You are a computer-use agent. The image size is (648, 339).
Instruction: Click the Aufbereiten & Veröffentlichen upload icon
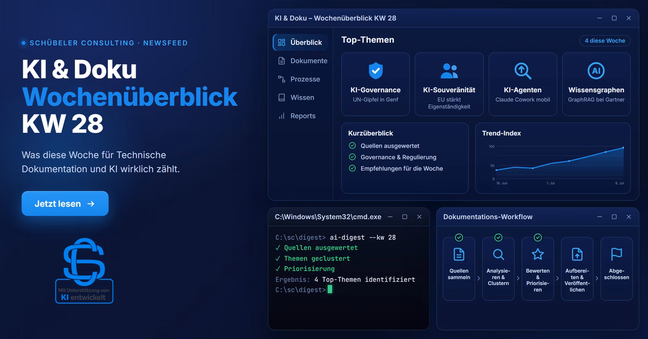(577, 254)
